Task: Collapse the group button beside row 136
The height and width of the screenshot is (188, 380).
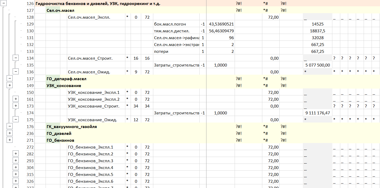Action: click(16, 72)
